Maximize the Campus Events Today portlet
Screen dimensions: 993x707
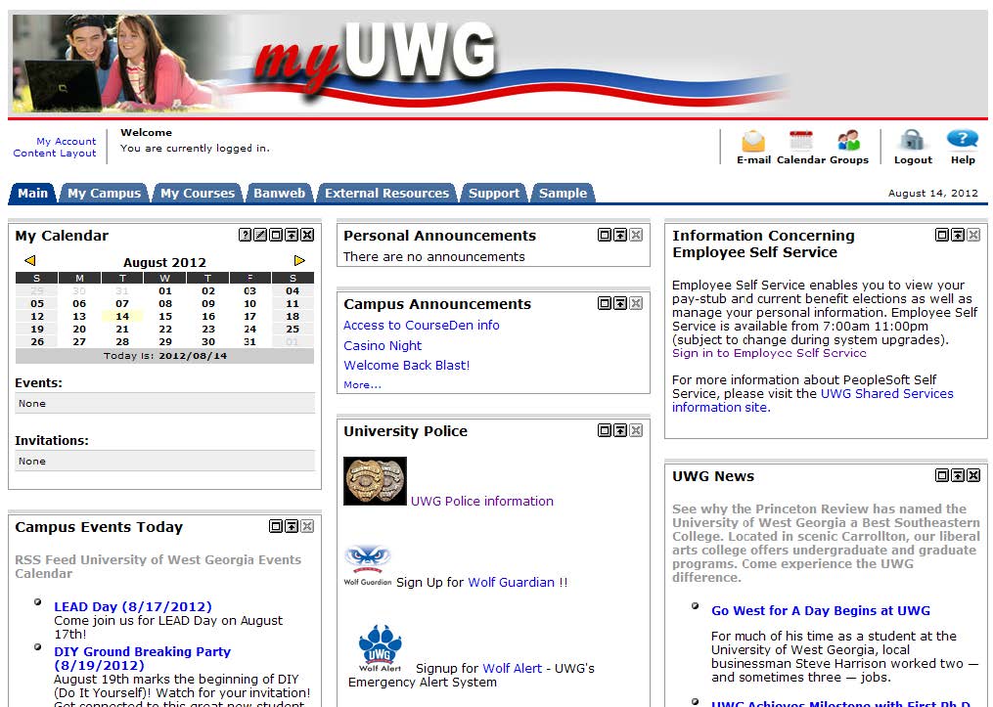276,526
